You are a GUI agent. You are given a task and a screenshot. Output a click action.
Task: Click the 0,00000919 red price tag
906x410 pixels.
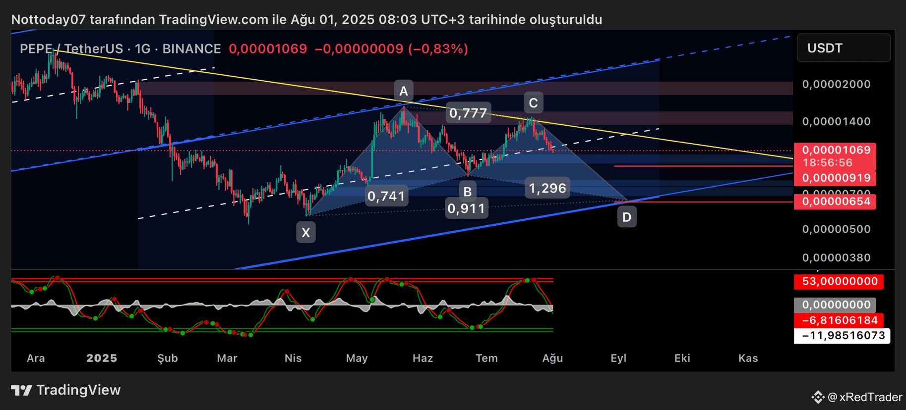835,178
